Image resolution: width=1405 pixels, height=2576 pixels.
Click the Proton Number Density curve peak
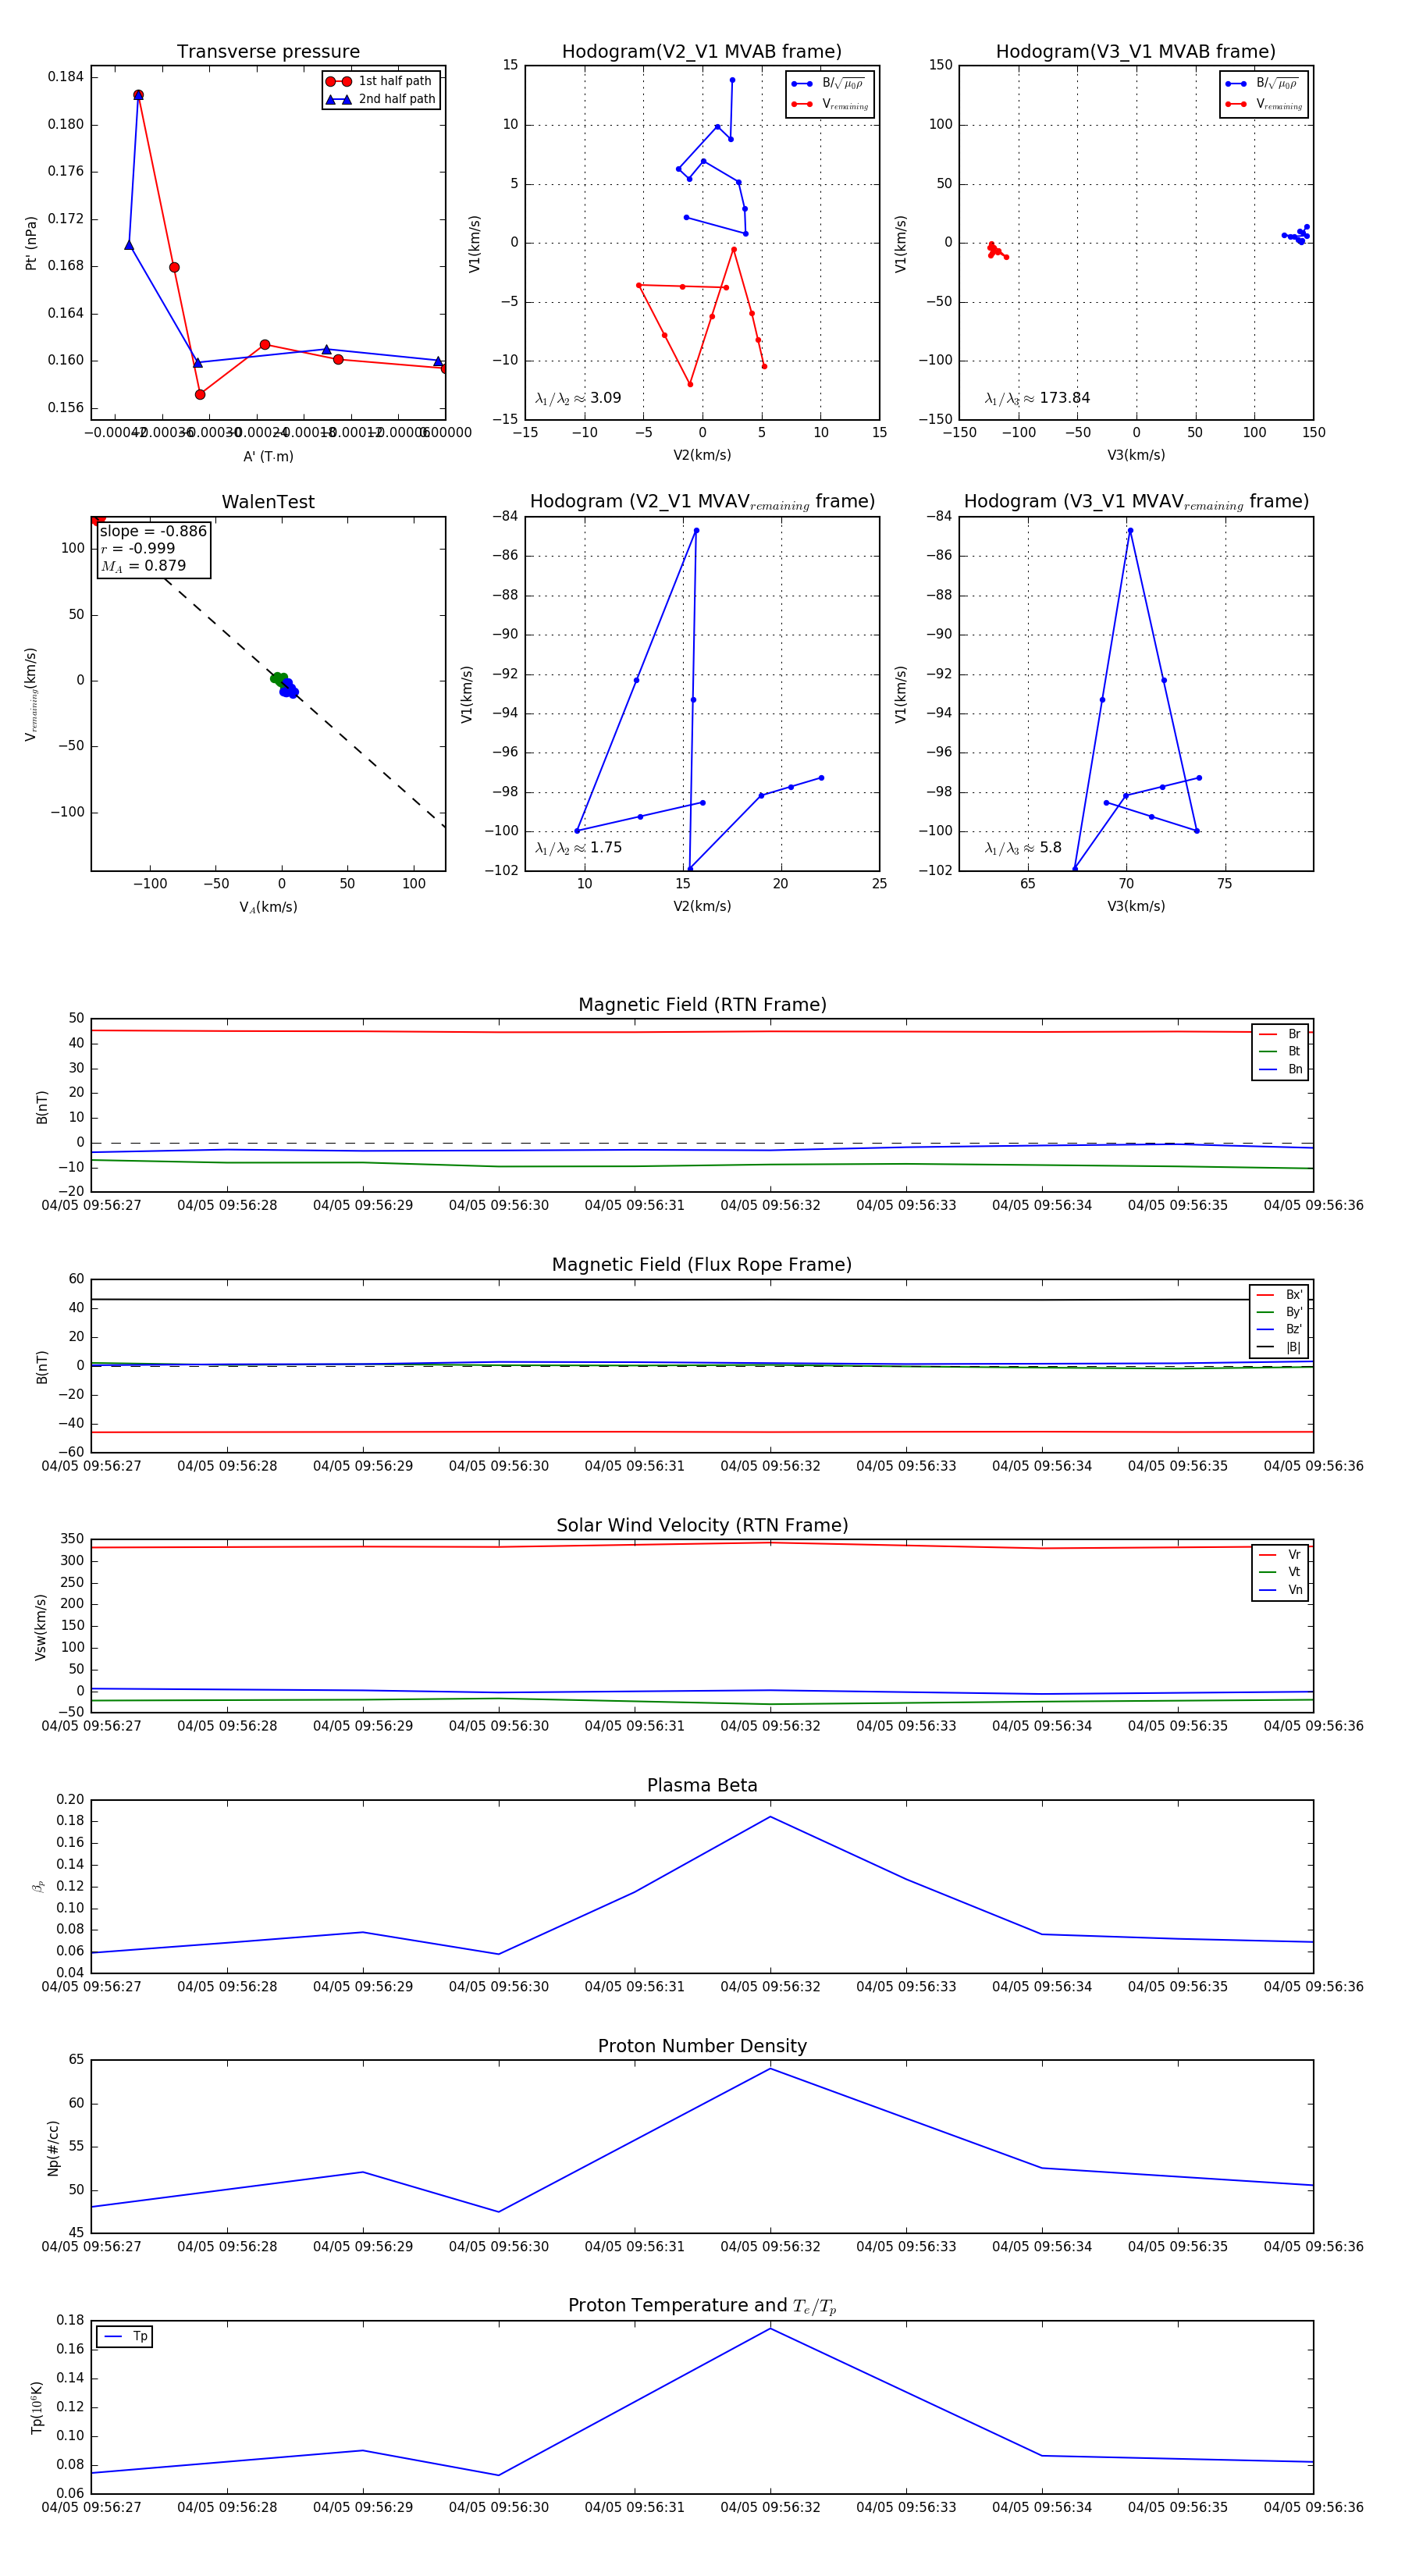[770, 2068]
